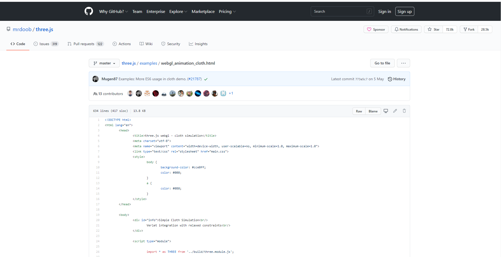Viewport: 501px width, 257px height.
Task: Expand the Why GitHub? menu
Action: point(114,11)
